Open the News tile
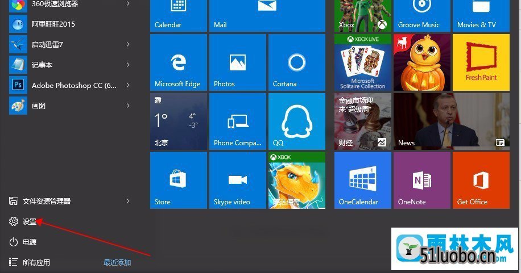 click(x=452, y=121)
